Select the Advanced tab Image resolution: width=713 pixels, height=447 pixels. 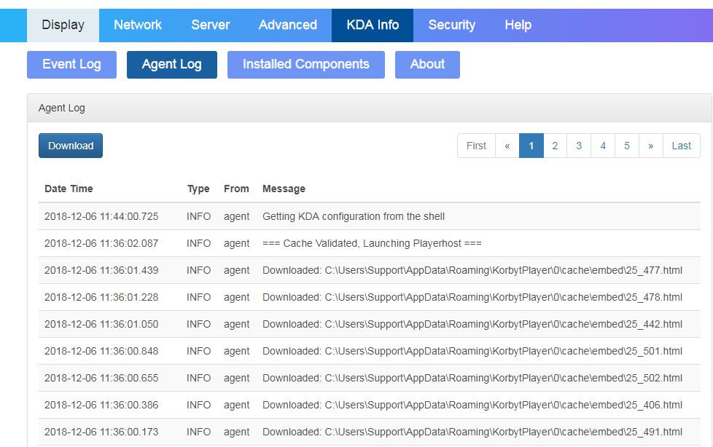(x=287, y=24)
